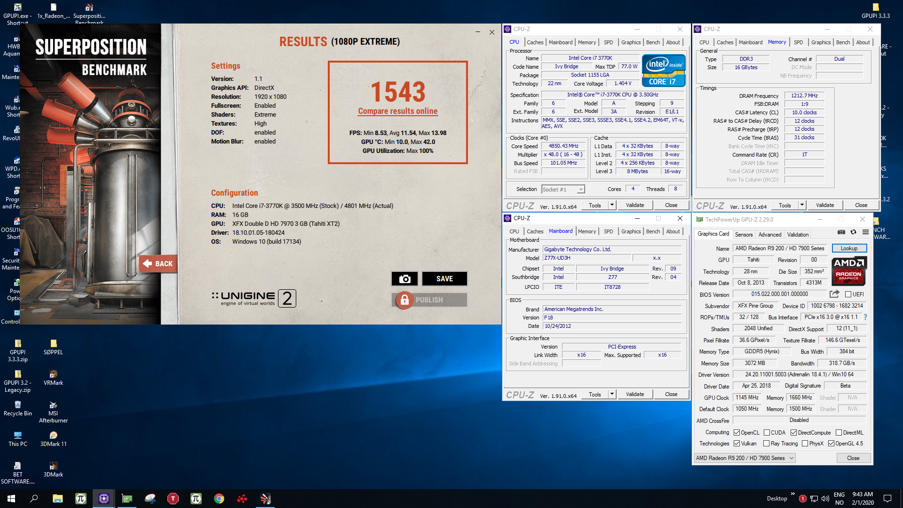Open the action center notifications icon
Image resolution: width=903 pixels, height=508 pixels.
[x=887, y=499]
